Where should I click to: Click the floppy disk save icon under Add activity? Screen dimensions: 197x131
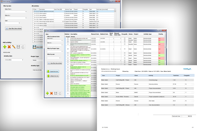click(18, 47)
